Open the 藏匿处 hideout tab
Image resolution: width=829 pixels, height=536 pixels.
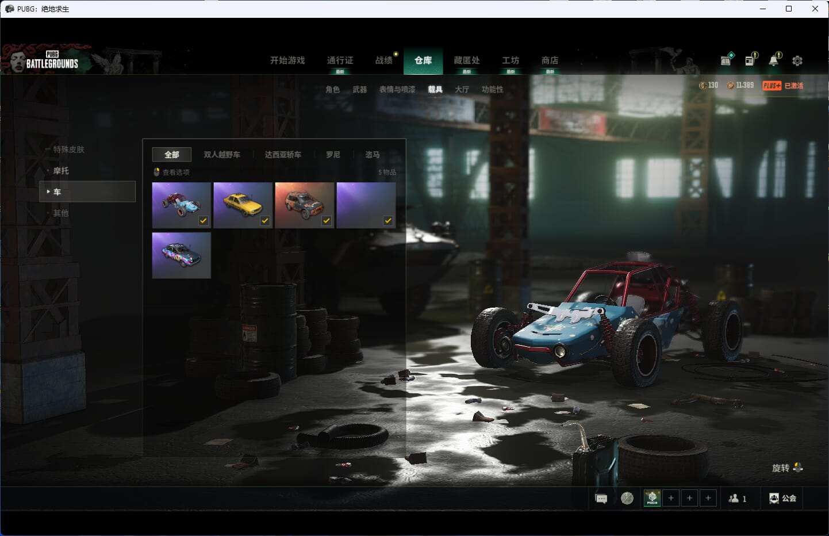pos(467,60)
